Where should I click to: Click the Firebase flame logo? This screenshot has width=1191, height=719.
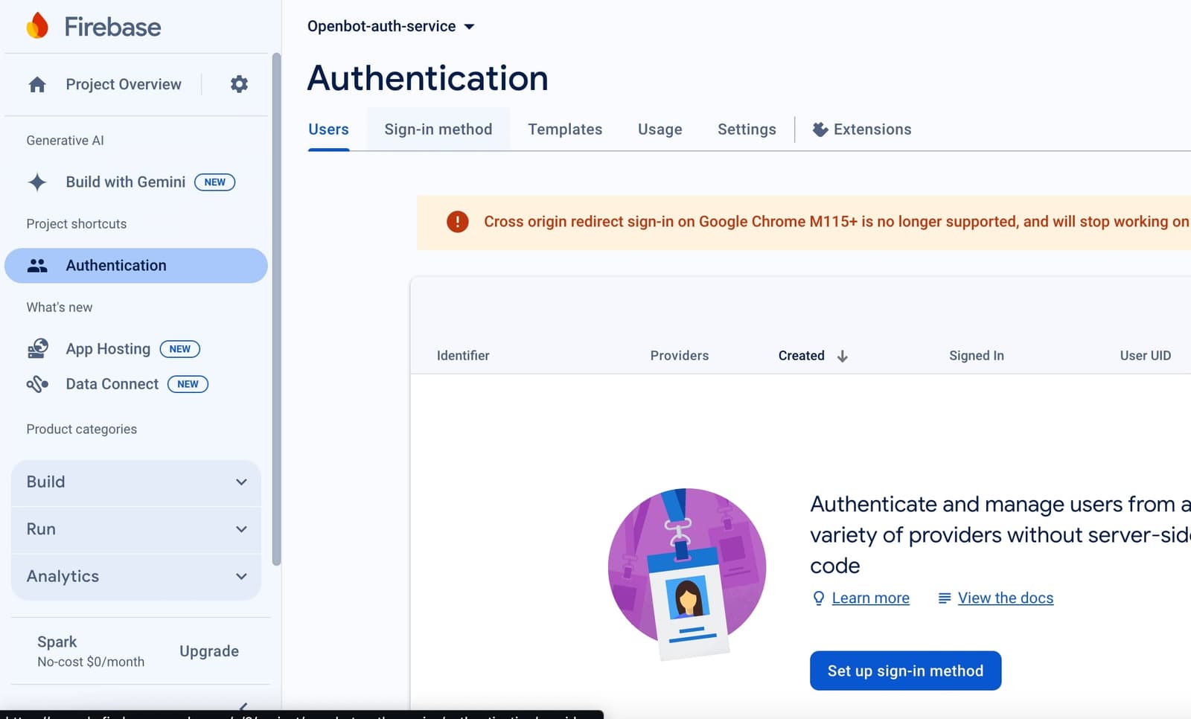(37, 26)
